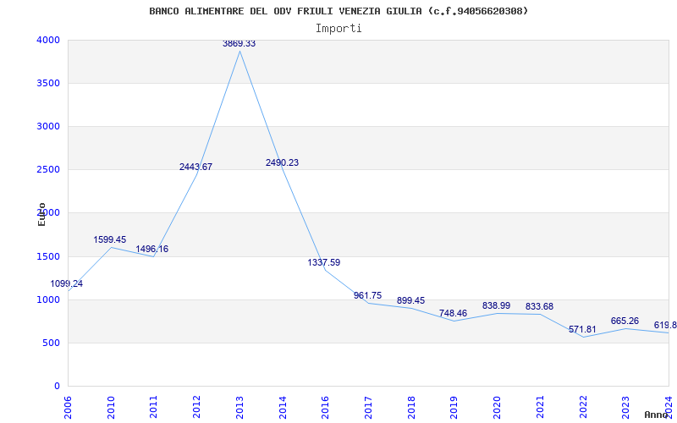Image resolution: width=677 pixels, height=423 pixels.
Task: Click the 961.75 data label
Action: (368, 295)
